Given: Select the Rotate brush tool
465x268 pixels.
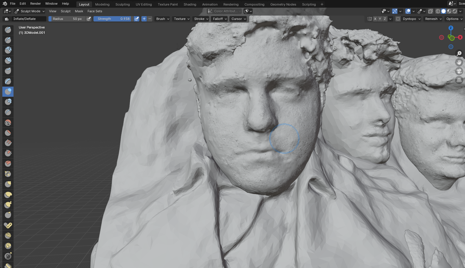Looking at the screenshot, I should pos(8,246).
